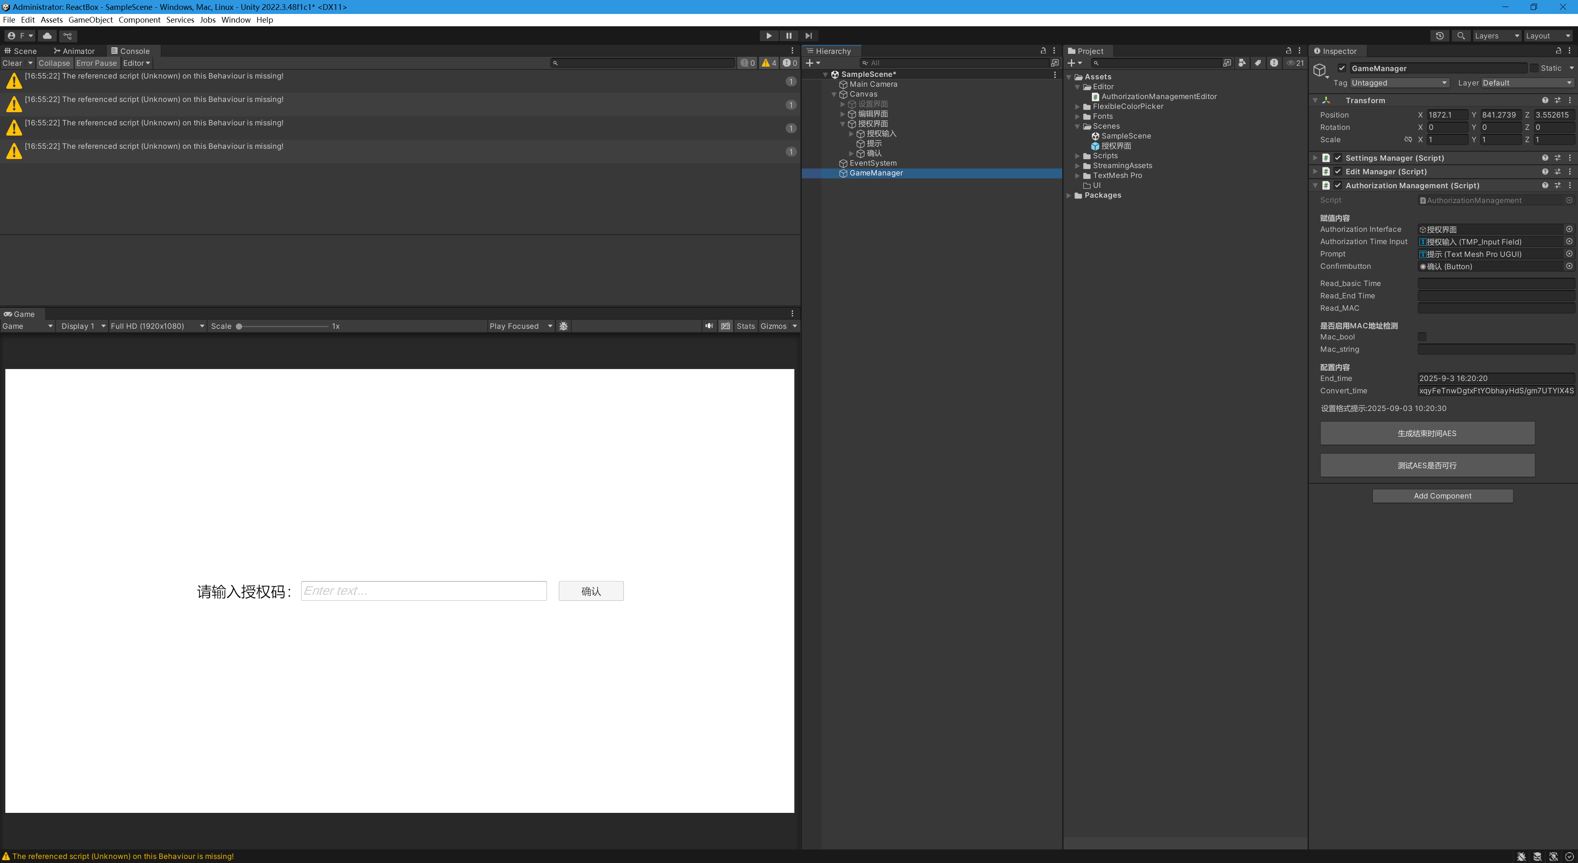Enable the Mac_bool checkbox
Image resolution: width=1578 pixels, height=863 pixels.
[x=1422, y=337]
